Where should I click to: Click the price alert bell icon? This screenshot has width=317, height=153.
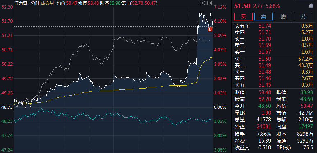(311, 6)
